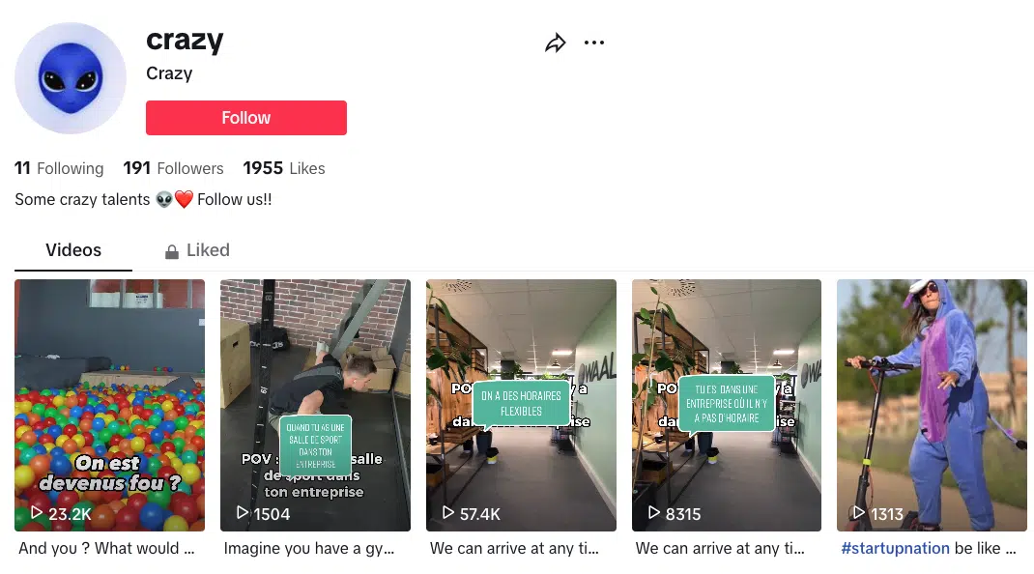The image size is (1034, 574).
Task: Click the share arrow icon
Action: (556, 43)
